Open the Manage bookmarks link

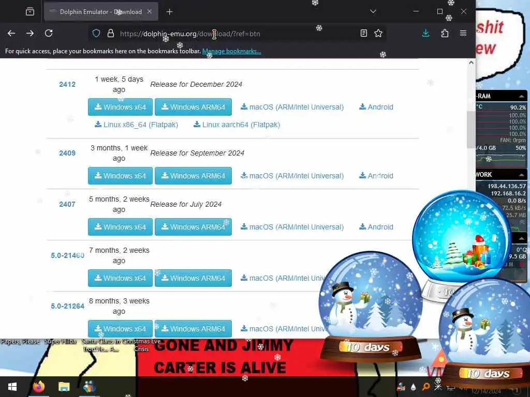[231, 51]
